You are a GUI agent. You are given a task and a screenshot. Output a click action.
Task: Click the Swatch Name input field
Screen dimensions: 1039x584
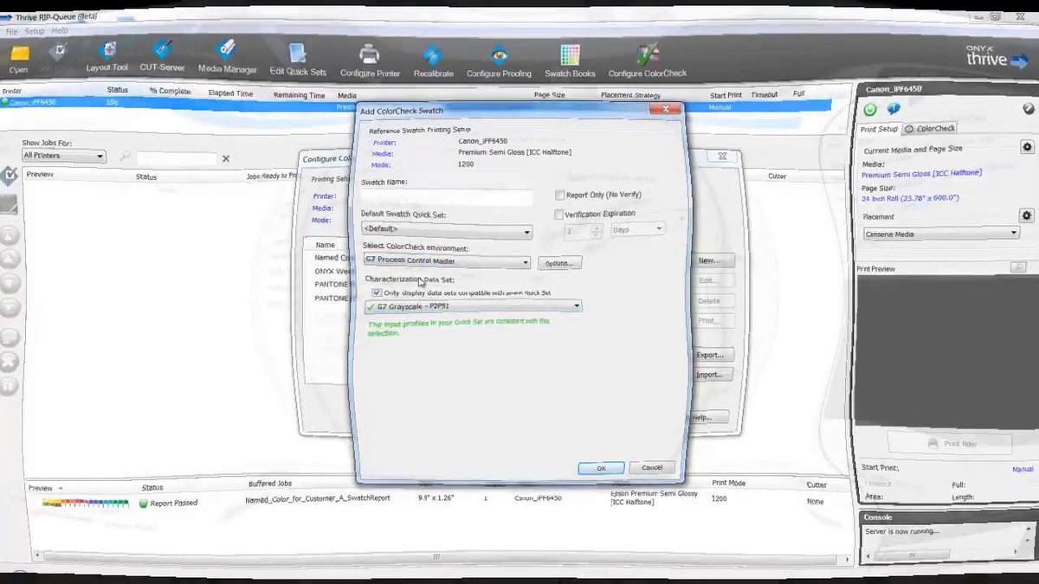click(447, 198)
